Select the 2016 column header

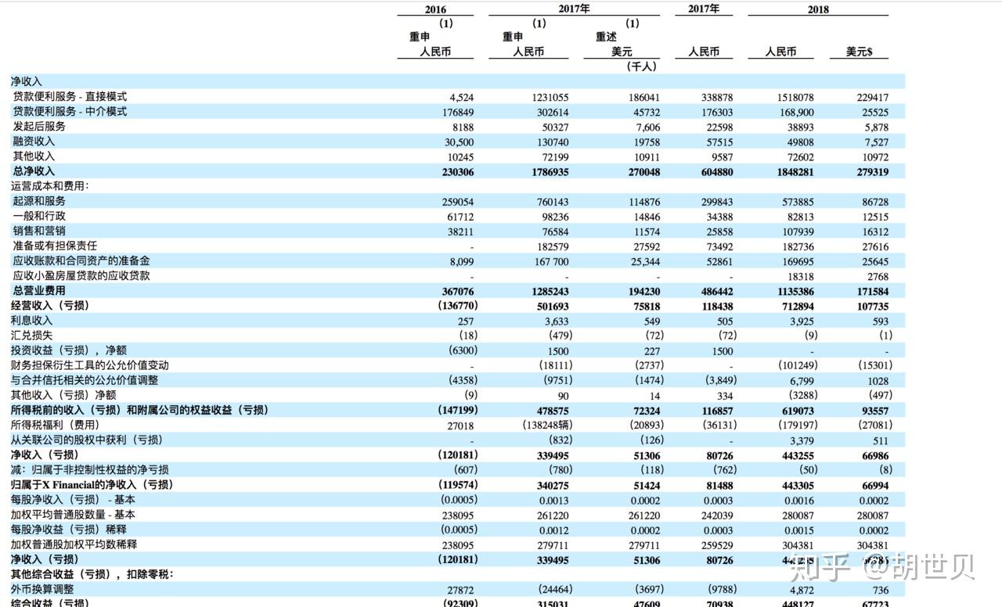(434, 9)
